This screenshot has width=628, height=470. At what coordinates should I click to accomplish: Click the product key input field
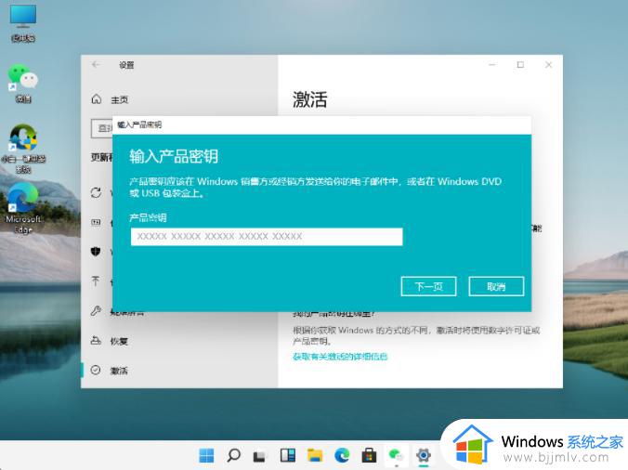tap(267, 237)
